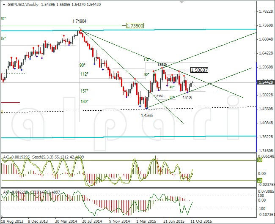
Task: Select the lower cyan horizontal line
Action: (129, 137)
